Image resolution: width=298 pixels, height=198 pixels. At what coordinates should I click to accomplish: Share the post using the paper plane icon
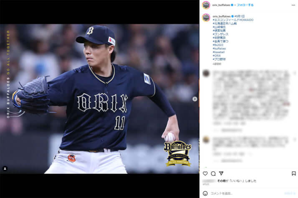[221, 173]
